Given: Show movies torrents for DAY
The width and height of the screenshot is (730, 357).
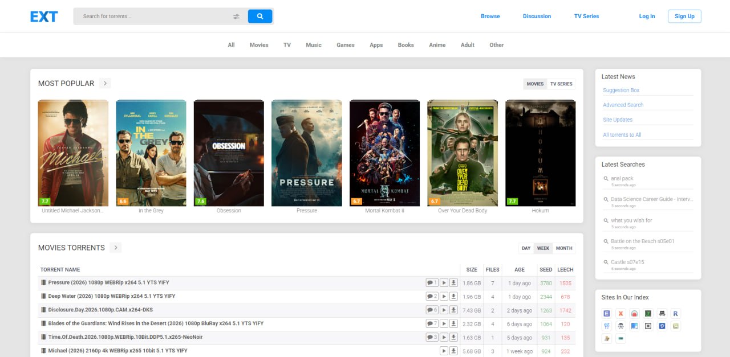Looking at the screenshot, I should tap(526, 248).
